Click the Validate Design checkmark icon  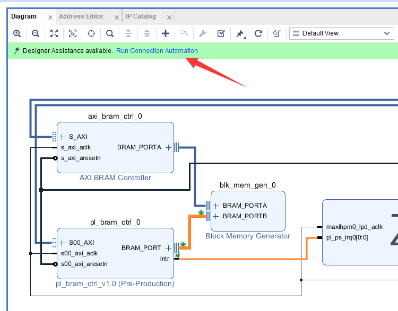[x=221, y=33]
